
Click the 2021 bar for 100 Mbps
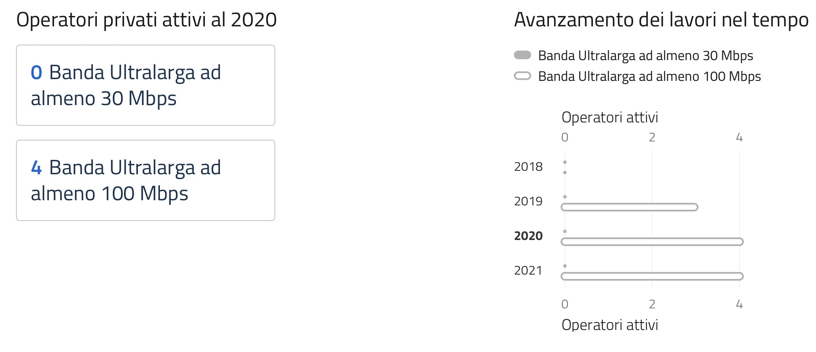point(652,276)
